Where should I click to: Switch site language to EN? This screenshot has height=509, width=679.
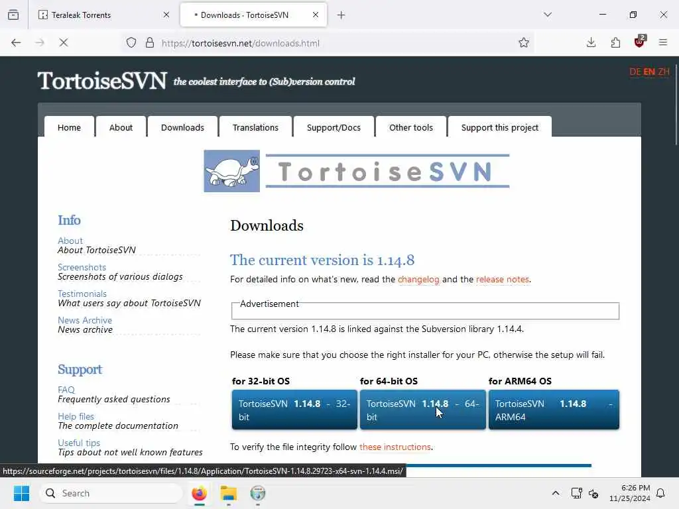tap(649, 72)
